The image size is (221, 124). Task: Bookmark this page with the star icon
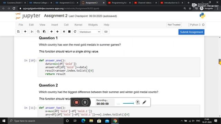click(x=190, y=8)
